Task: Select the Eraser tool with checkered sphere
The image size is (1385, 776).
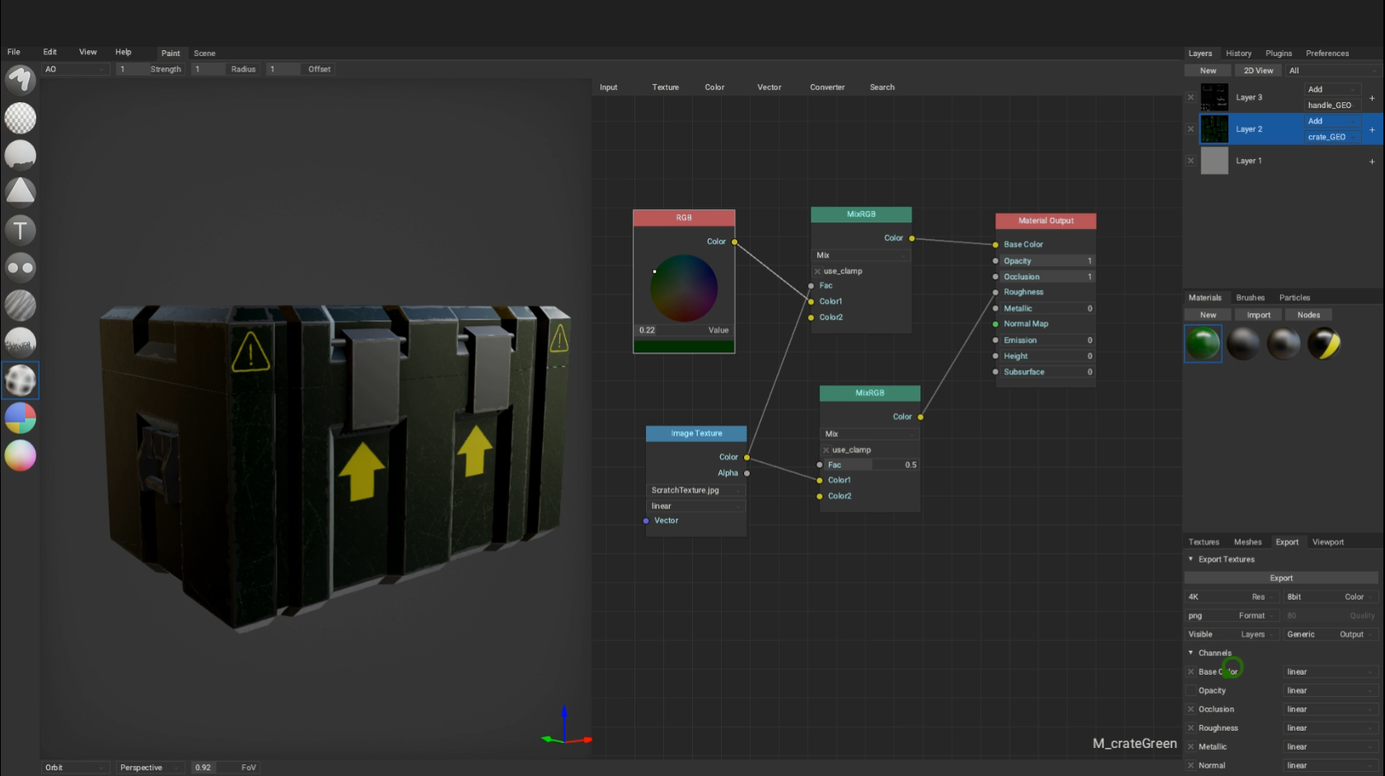Action: (21, 118)
